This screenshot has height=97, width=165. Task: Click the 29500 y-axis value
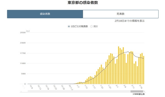point(23,33)
